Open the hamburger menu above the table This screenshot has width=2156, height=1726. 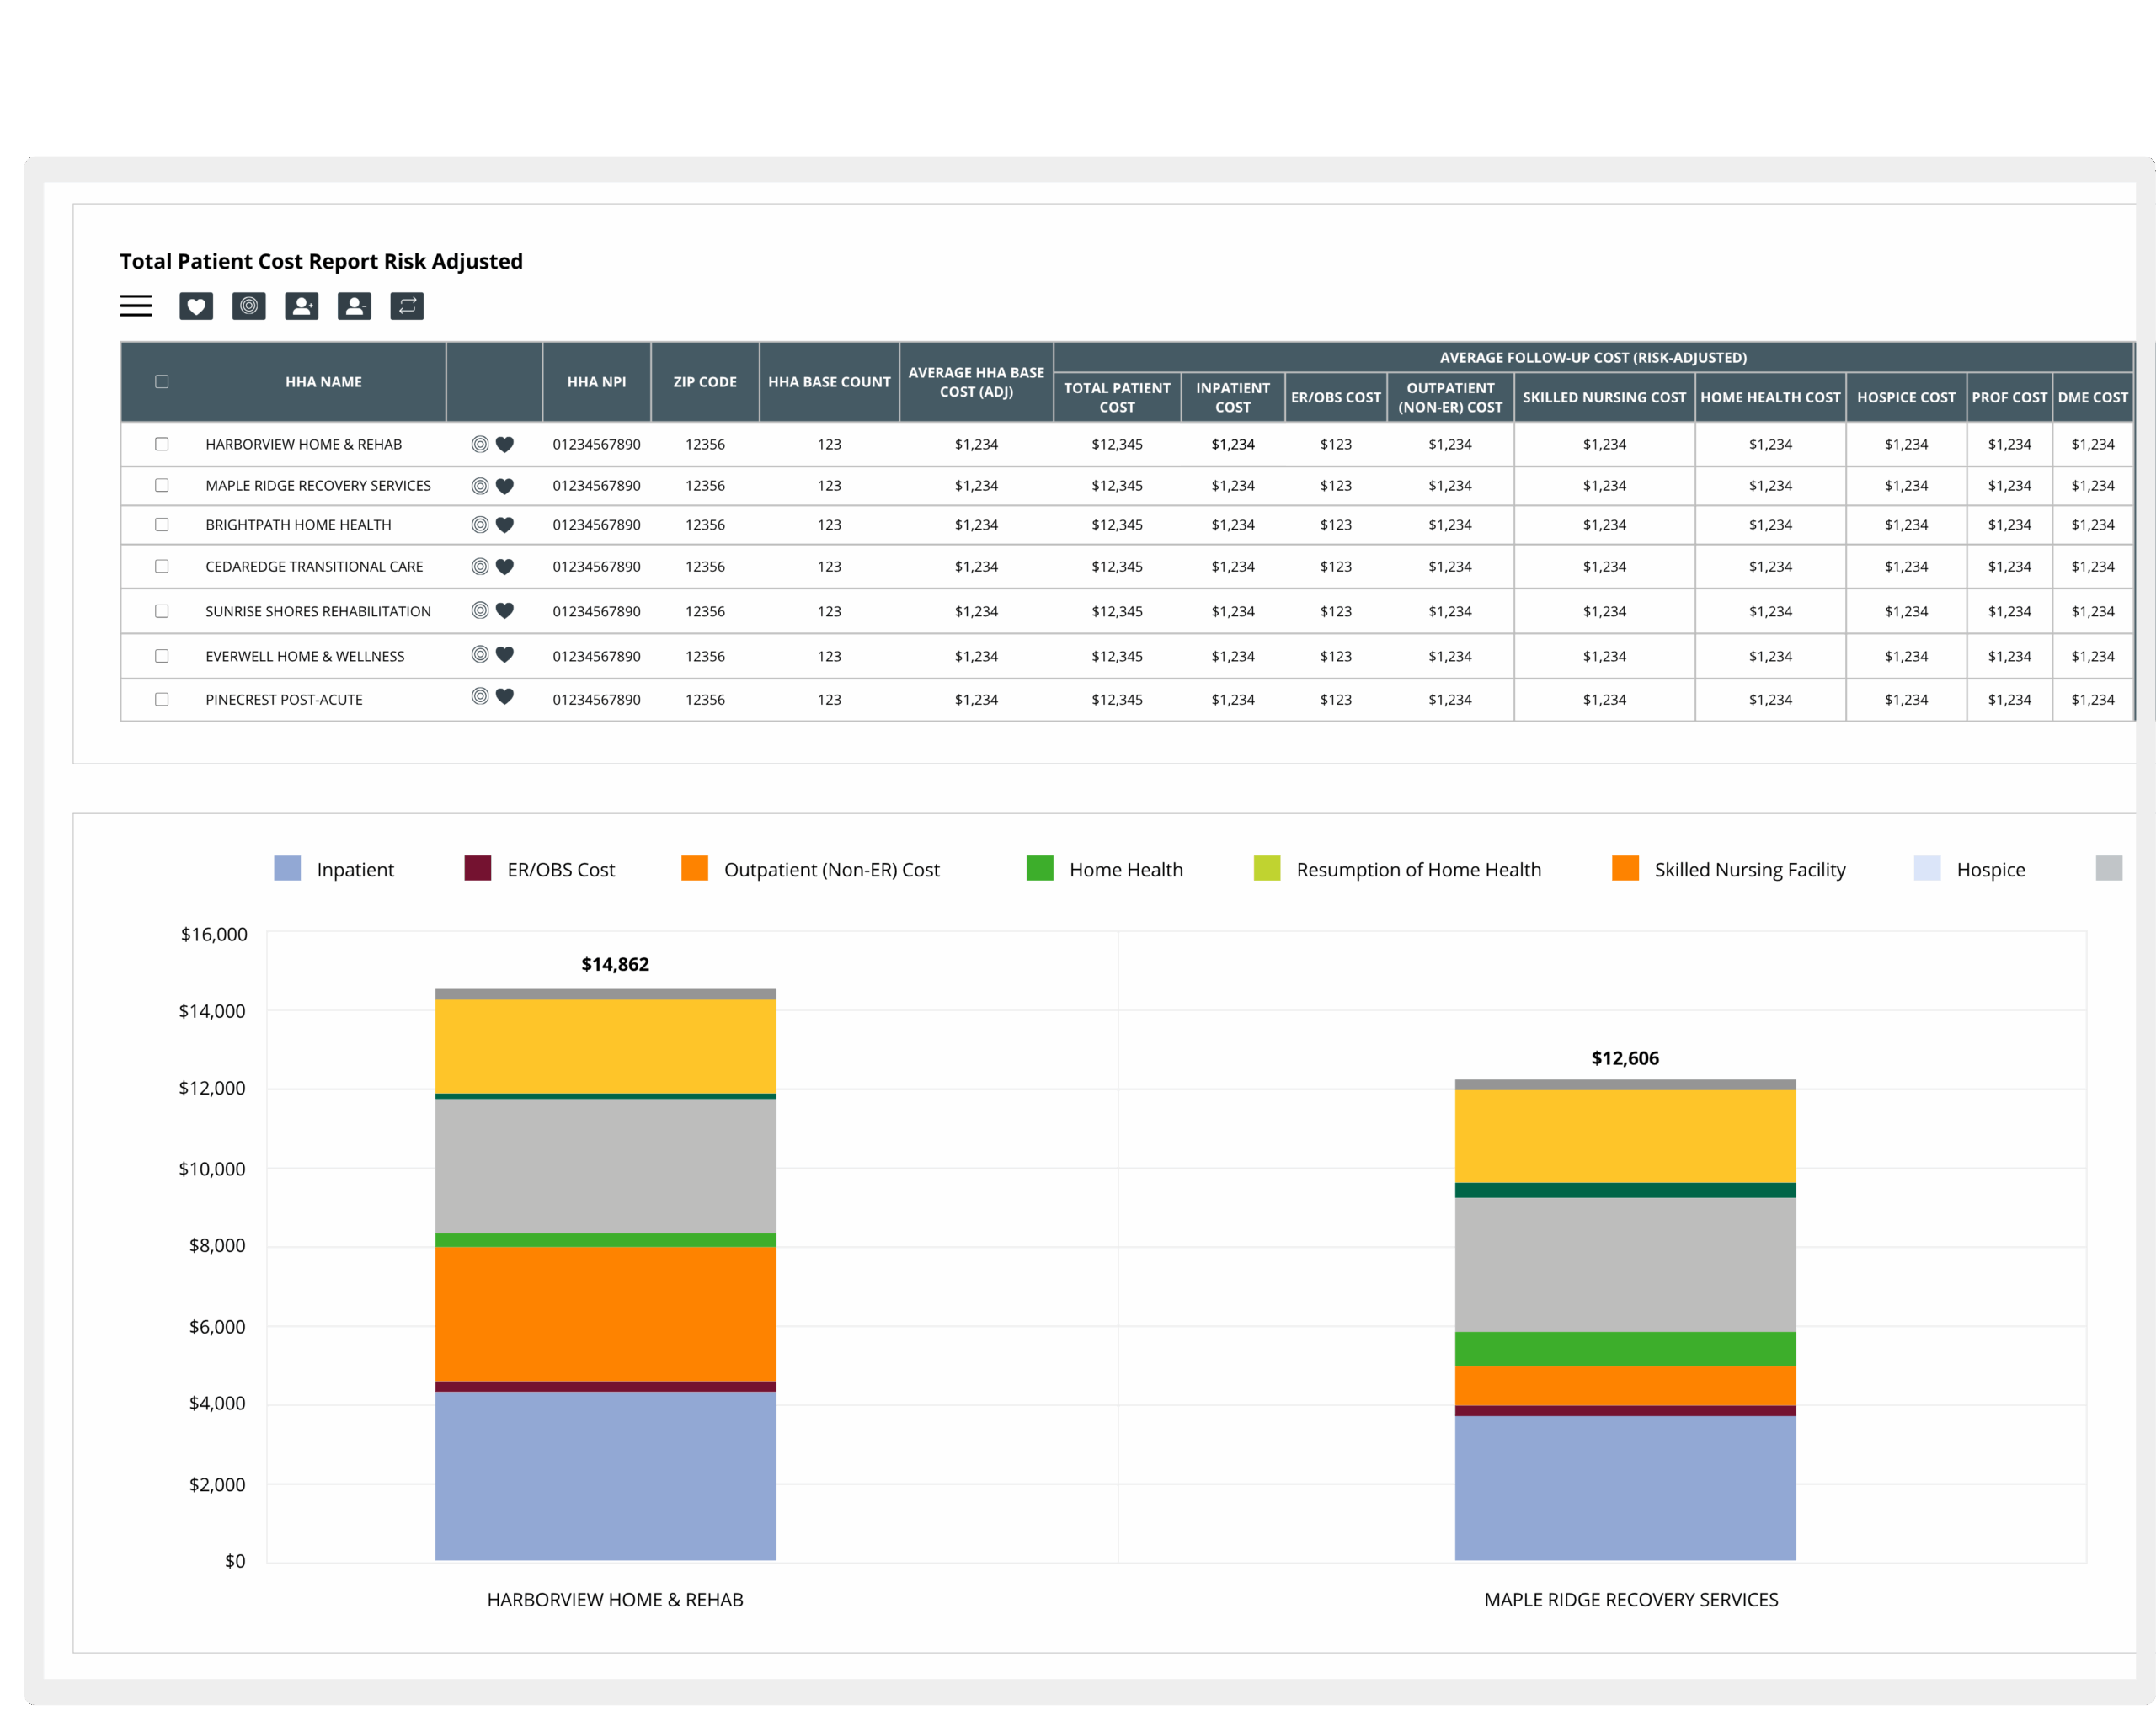[136, 306]
